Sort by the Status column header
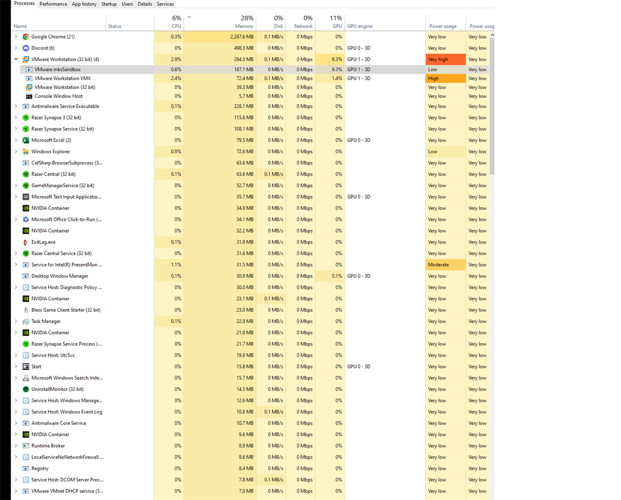The width and height of the screenshot is (621, 500). point(130,22)
